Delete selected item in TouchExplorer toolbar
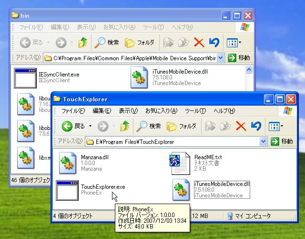 241,126
